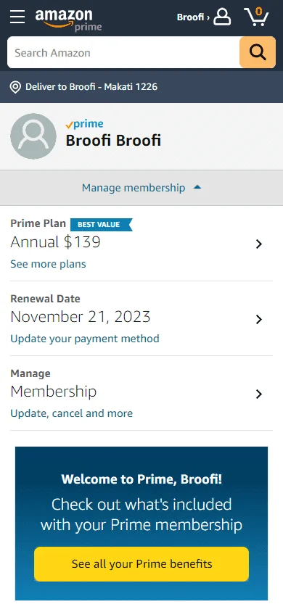283x612 pixels.
Task: Open the Broofi account profile icon
Action: coord(222,17)
